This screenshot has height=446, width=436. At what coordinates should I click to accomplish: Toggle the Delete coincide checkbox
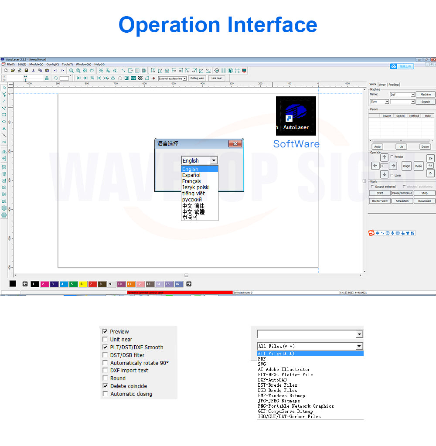(105, 386)
